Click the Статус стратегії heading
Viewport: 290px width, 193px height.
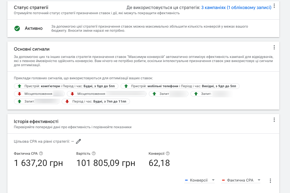(31, 8)
